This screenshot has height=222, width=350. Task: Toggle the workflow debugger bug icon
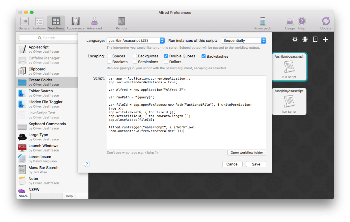click(x=305, y=39)
